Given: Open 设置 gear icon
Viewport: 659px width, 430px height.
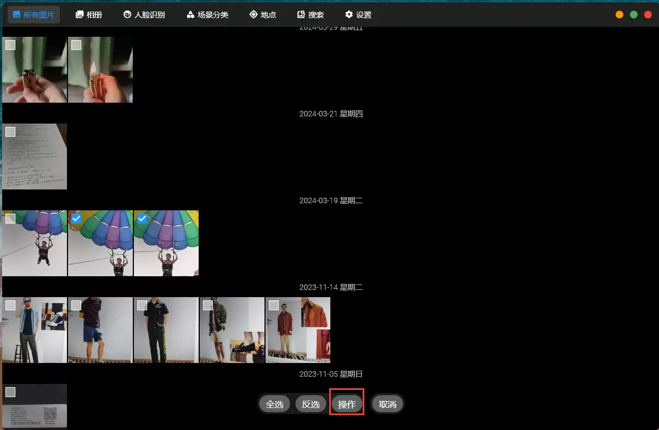Looking at the screenshot, I should coord(349,15).
